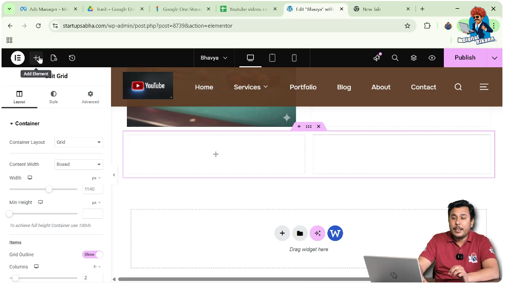This screenshot has height=284, width=505.
Task: Open the site header hamburger menu
Action: (x=484, y=87)
